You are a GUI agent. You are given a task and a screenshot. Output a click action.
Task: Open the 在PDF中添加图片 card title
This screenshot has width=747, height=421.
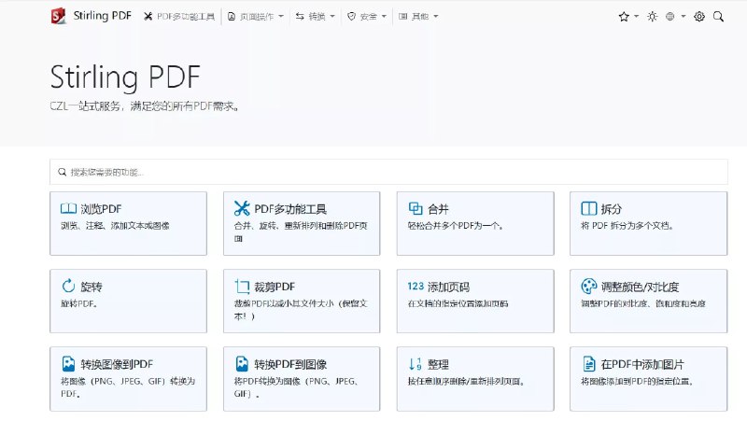642,364
